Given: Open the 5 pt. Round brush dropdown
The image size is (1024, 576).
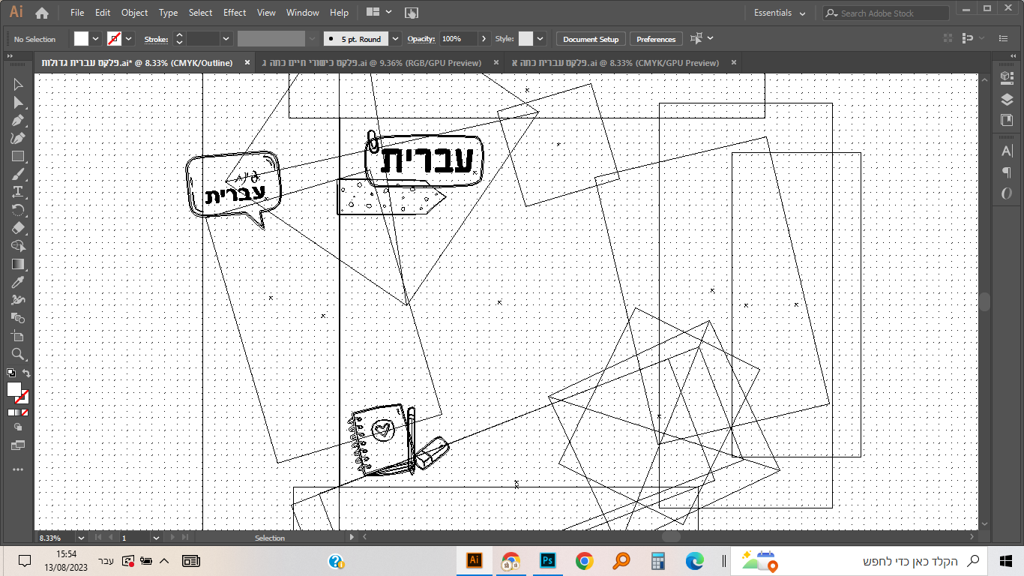Looking at the screenshot, I should pos(395,39).
